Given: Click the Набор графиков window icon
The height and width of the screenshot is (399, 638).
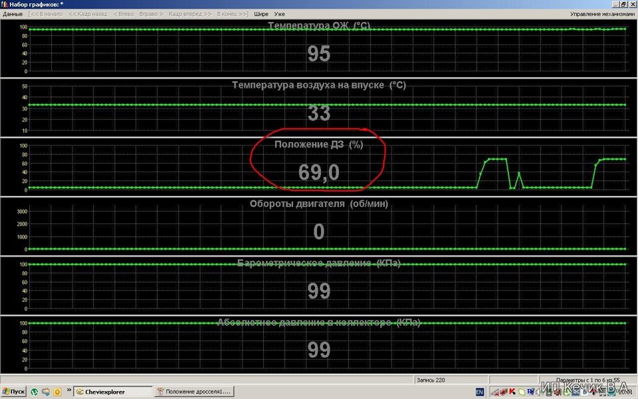Looking at the screenshot, I should 5,4.
